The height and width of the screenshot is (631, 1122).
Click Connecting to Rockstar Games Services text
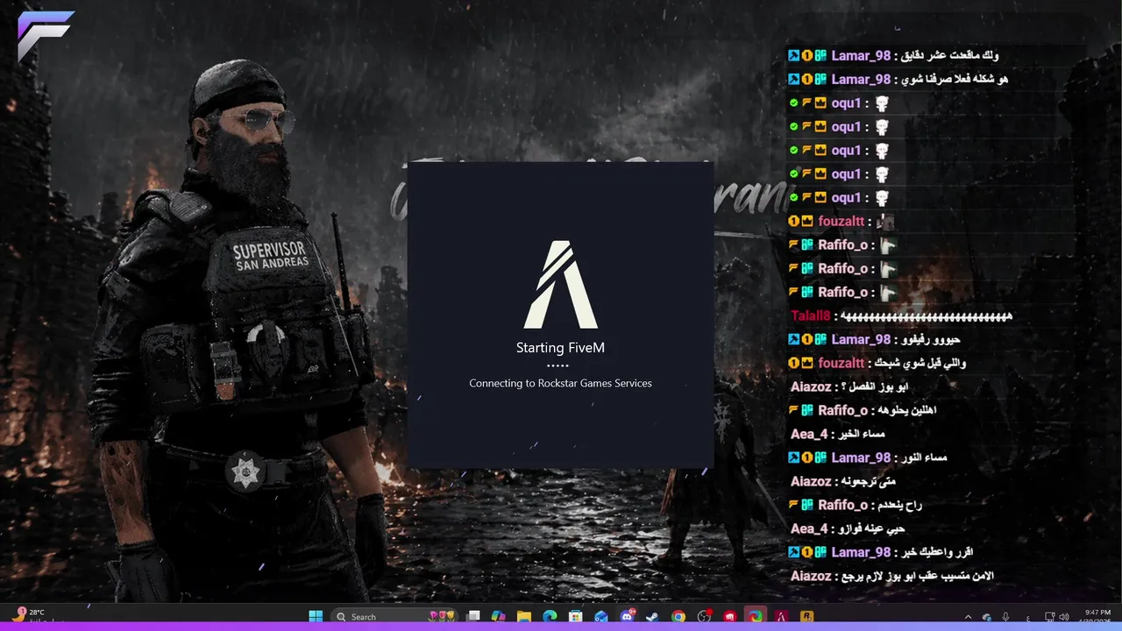pyautogui.click(x=560, y=383)
